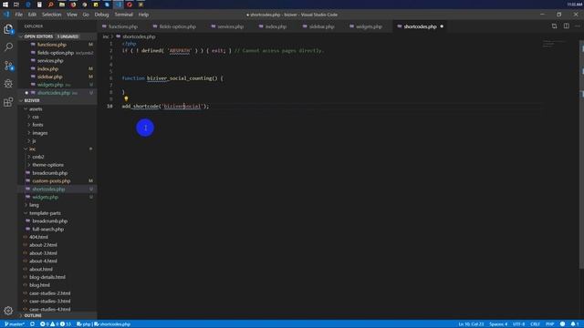Open the Debug view in activity bar
584x328 pixels.
click(8, 83)
